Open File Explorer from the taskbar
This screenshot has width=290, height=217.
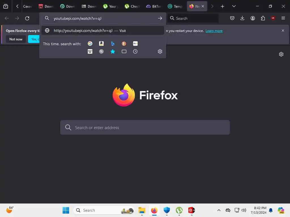142,210
